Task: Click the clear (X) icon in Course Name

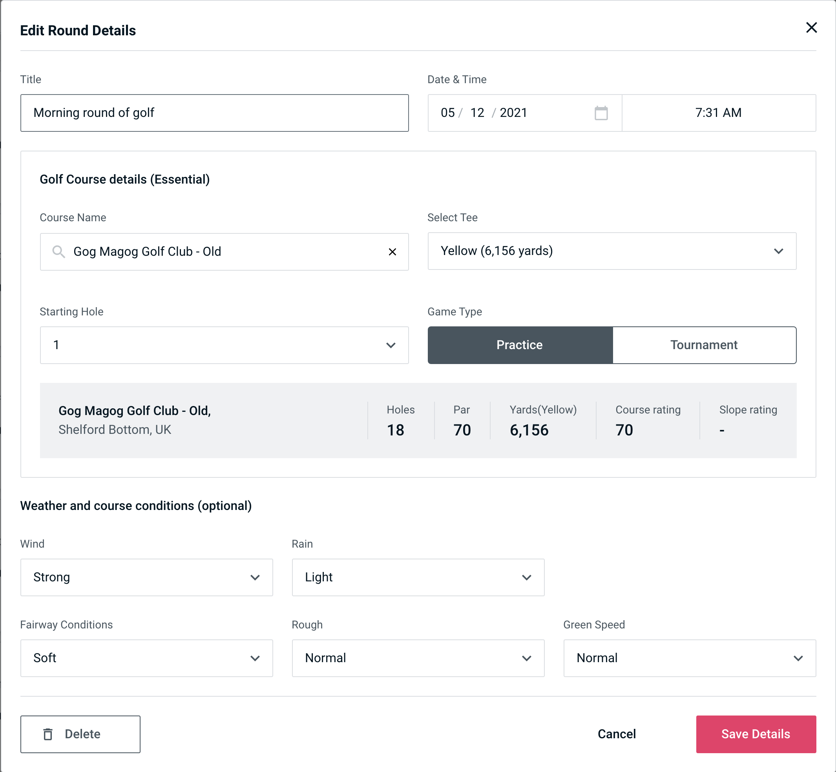Action: click(x=392, y=251)
